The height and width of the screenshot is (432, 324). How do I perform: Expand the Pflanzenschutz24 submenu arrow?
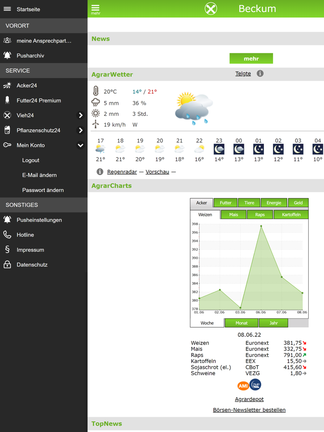(x=81, y=130)
